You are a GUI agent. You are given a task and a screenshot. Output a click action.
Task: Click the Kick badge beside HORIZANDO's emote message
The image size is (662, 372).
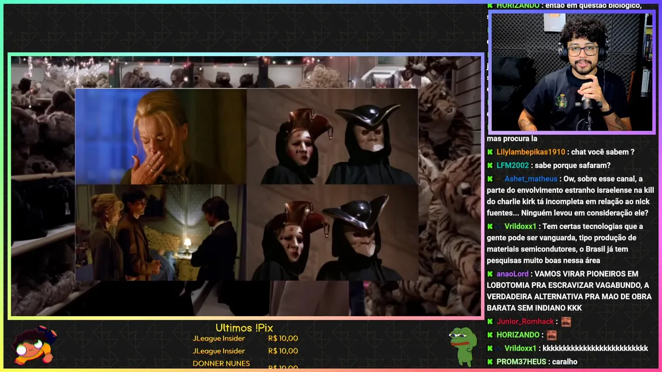pyautogui.click(x=490, y=335)
